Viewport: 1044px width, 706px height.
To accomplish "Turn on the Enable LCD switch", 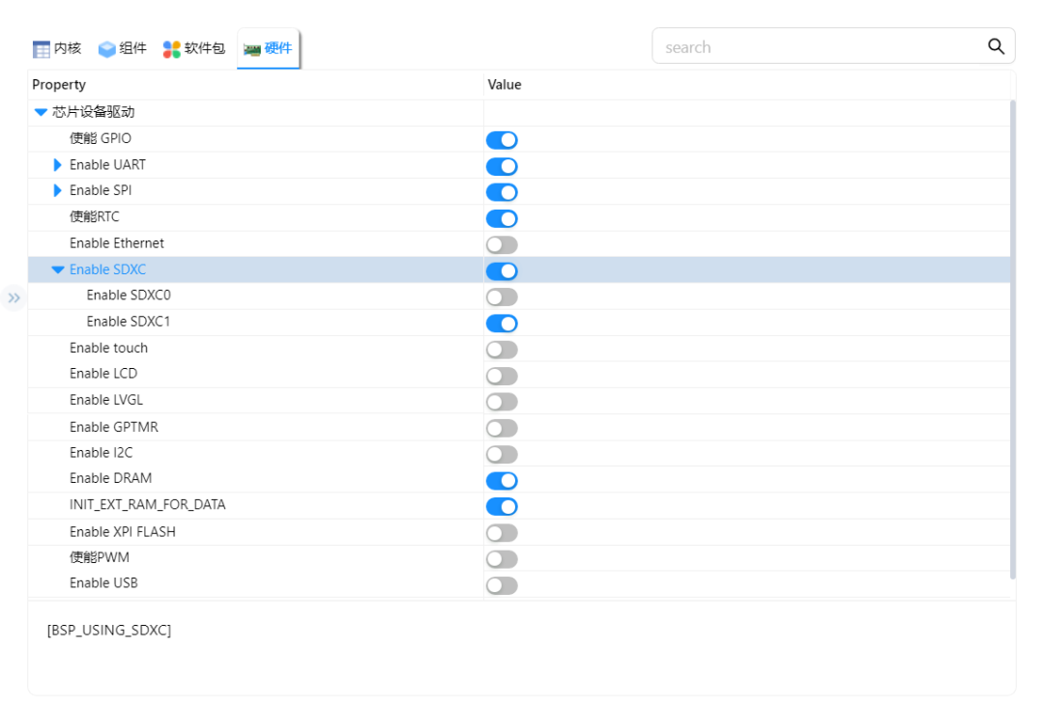I will click(x=502, y=376).
